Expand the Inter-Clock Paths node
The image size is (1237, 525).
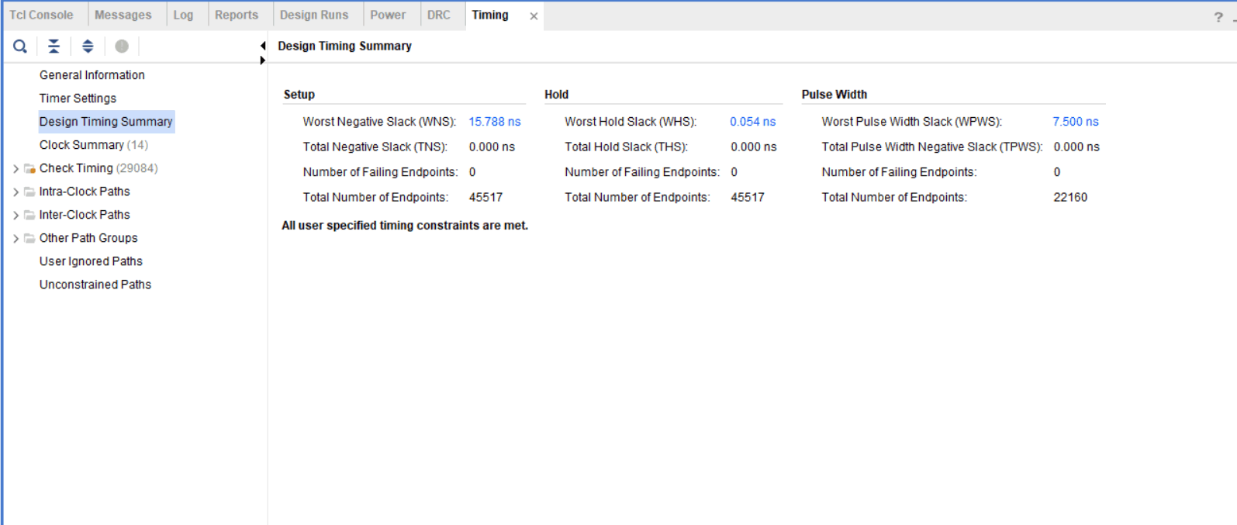pyautogui.click(x=16, y=215)
